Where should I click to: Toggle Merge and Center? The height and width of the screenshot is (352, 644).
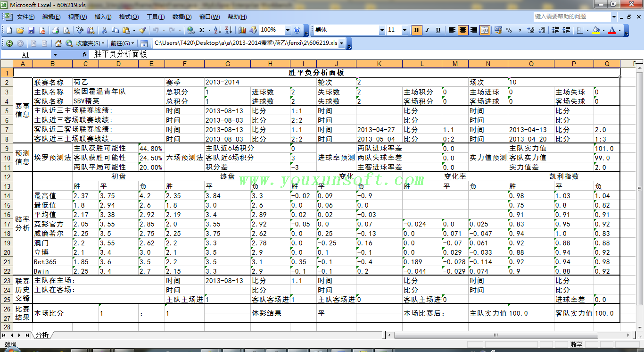[x=485, y=30]
